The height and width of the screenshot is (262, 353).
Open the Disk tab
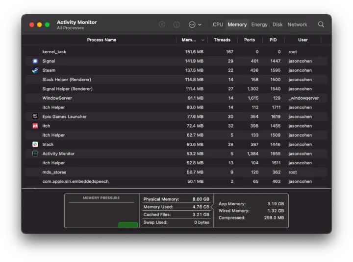tap(277, 24)
